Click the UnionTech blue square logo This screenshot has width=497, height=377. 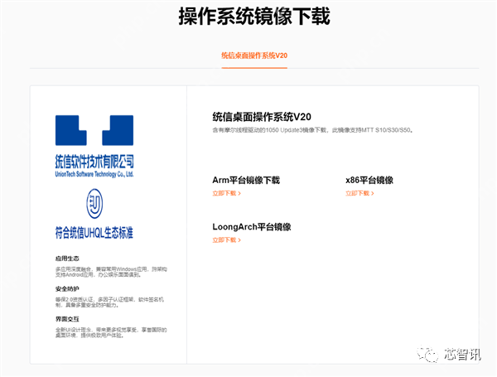[94, 130]
